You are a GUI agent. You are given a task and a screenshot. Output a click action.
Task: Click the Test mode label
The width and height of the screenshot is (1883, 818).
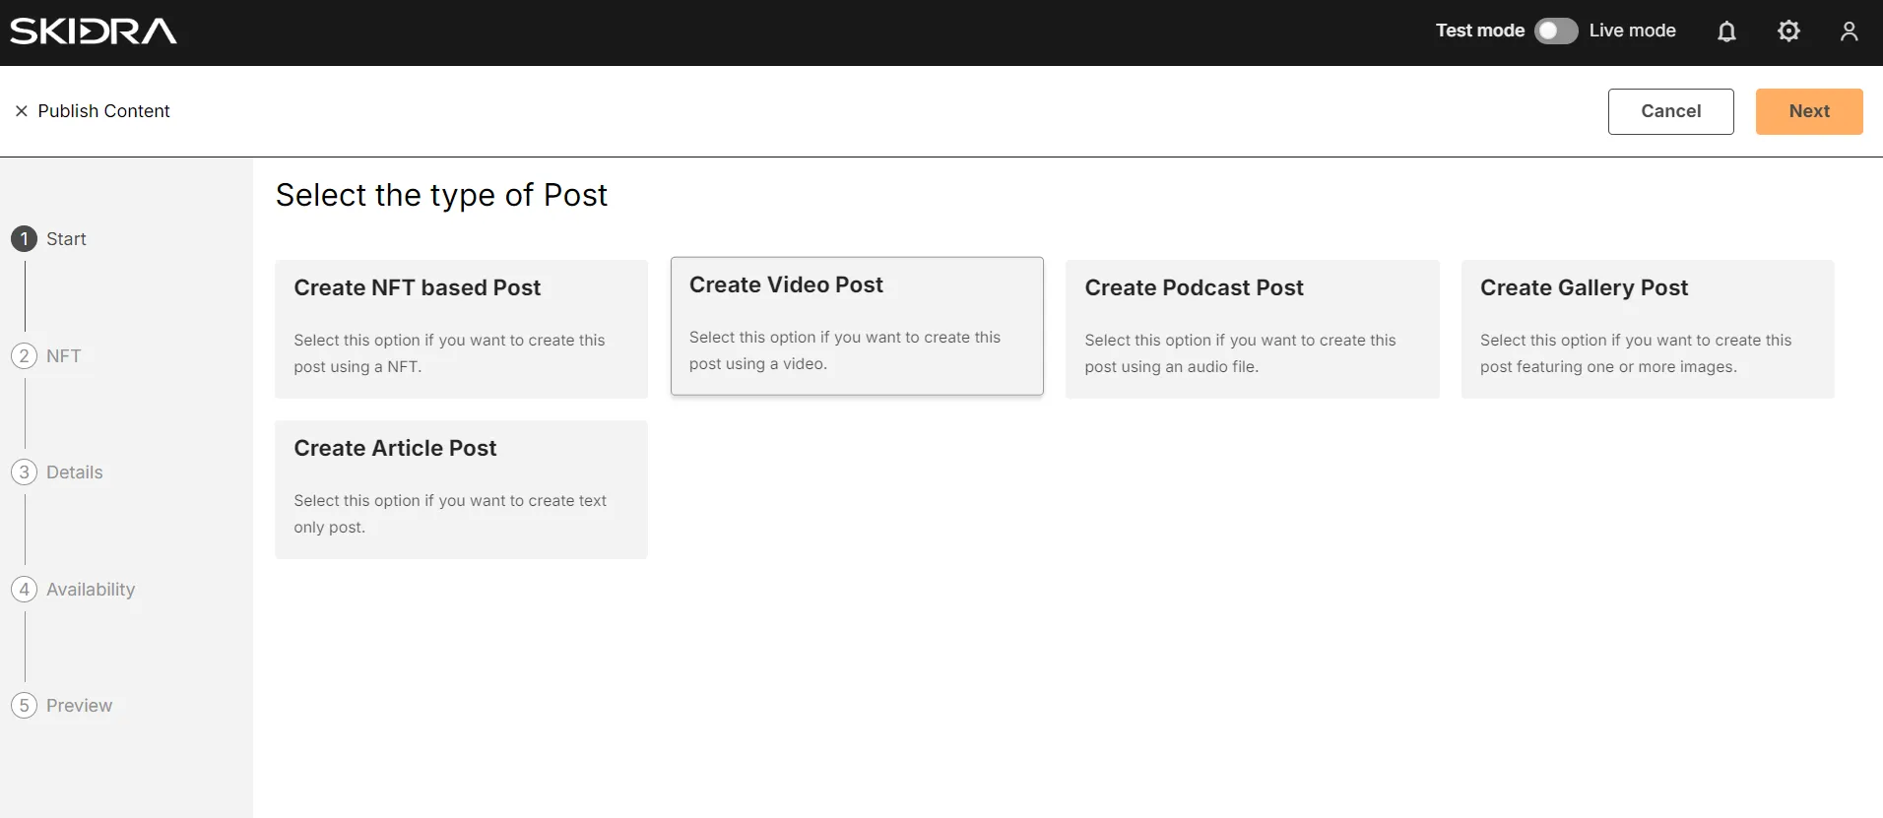coord(1479,31)
